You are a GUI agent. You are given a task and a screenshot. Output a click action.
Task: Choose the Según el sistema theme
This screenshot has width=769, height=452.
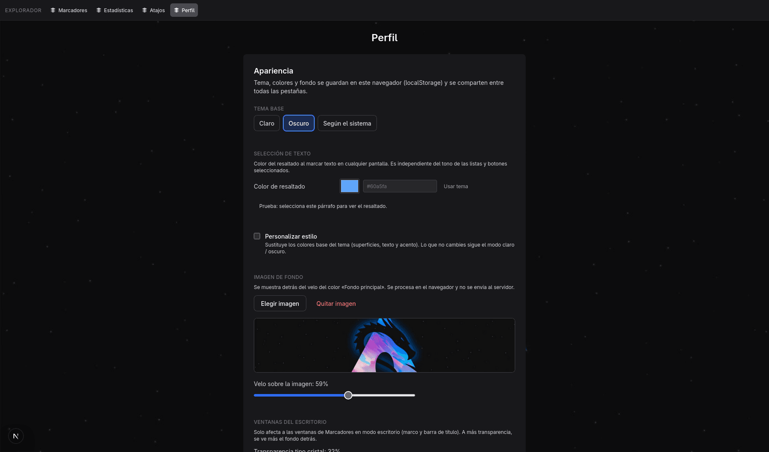[x=347, y=123]
